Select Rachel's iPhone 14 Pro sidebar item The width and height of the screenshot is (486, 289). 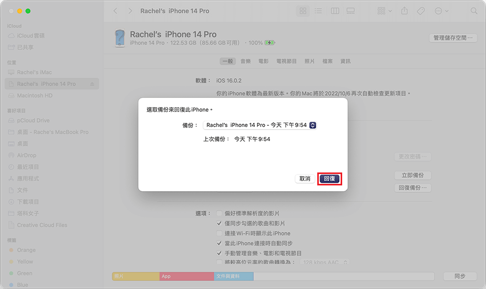(x=52, y=84)
